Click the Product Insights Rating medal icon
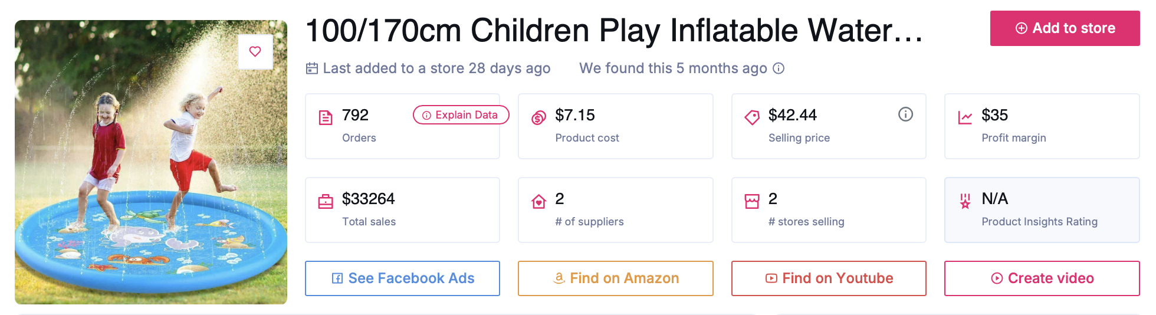The height and width of the screenshot is (315, 1156). [965, 202]
